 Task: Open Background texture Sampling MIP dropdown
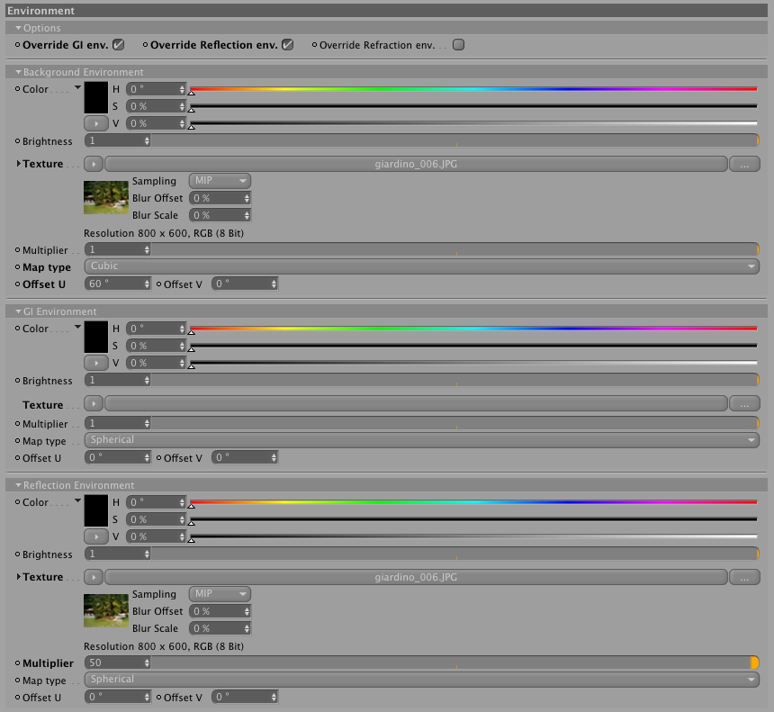pyautogui.click(x=220, y=181)
